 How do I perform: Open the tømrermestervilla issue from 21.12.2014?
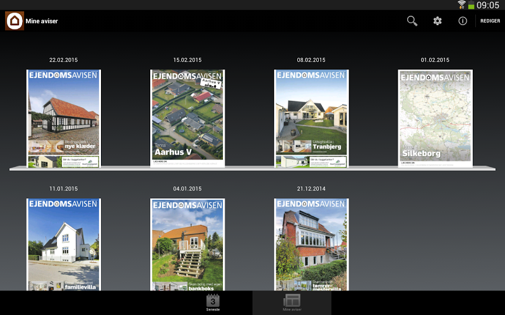tap(311, 244)
